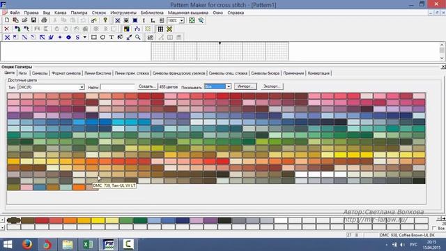Click the magnifier zoom icon in top toolbar
The width and height of the screenshot is (446, 251).
point(201,20)
